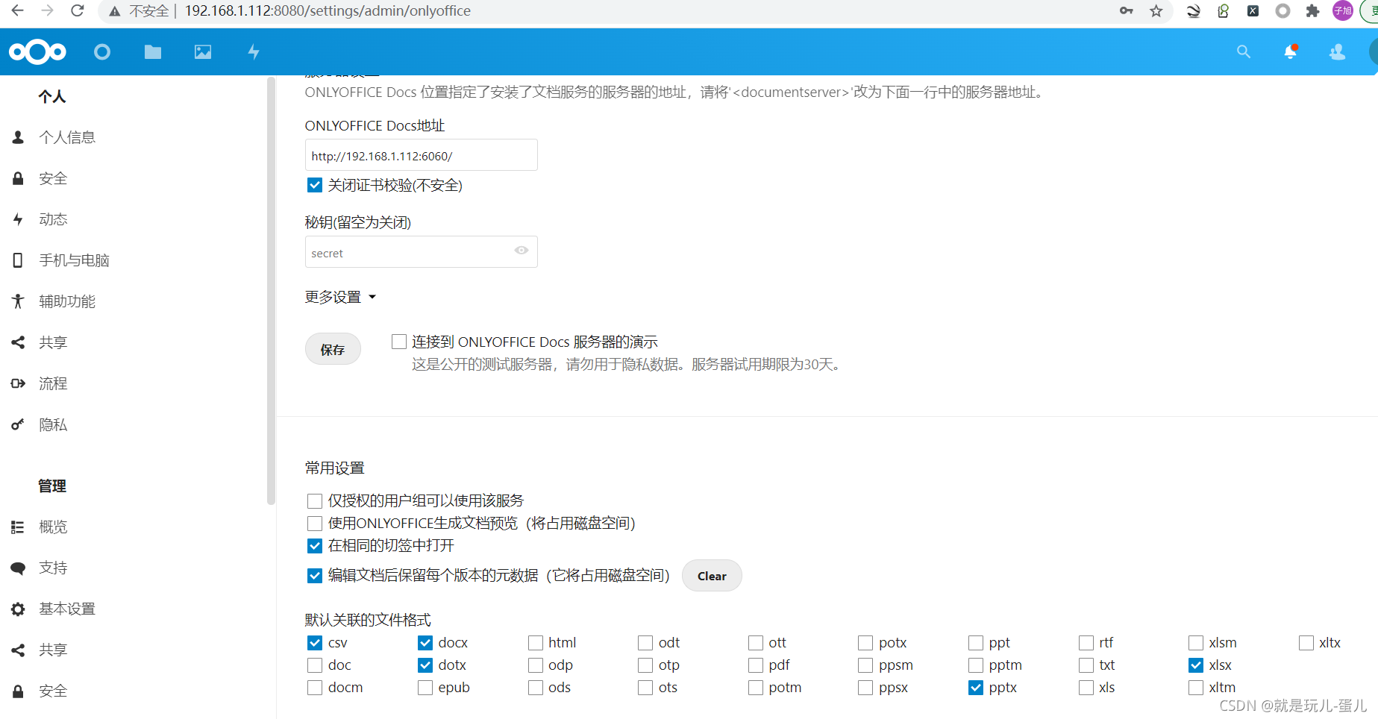
Task: Uncheck the csv format checkbox
Action: (x=315, y=642)
